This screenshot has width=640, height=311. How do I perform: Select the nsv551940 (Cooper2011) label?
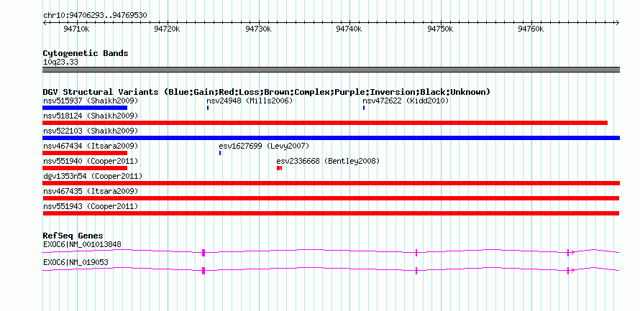(x=91, y=161)
